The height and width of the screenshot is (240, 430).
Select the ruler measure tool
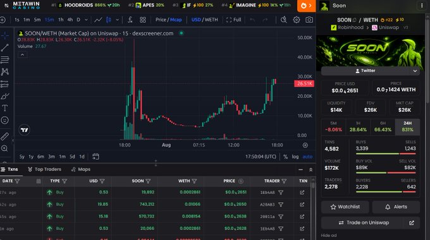click(x=4, y=136)
